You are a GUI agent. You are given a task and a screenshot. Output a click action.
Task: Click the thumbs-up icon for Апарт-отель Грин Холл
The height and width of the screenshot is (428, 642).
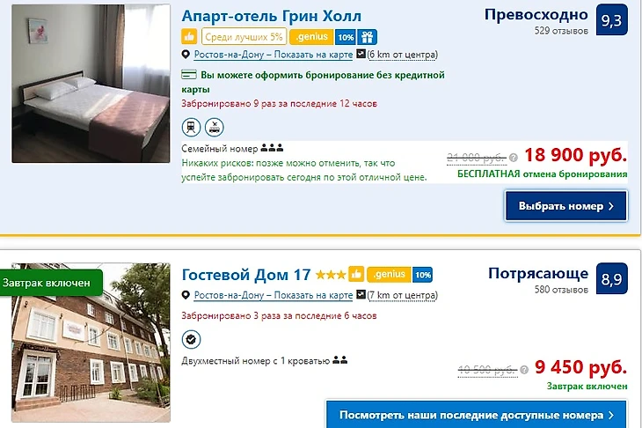tap(189, 37)
